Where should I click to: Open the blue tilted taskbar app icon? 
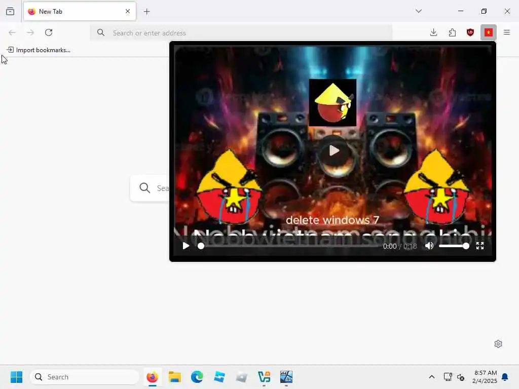click(x=219, y=377)
